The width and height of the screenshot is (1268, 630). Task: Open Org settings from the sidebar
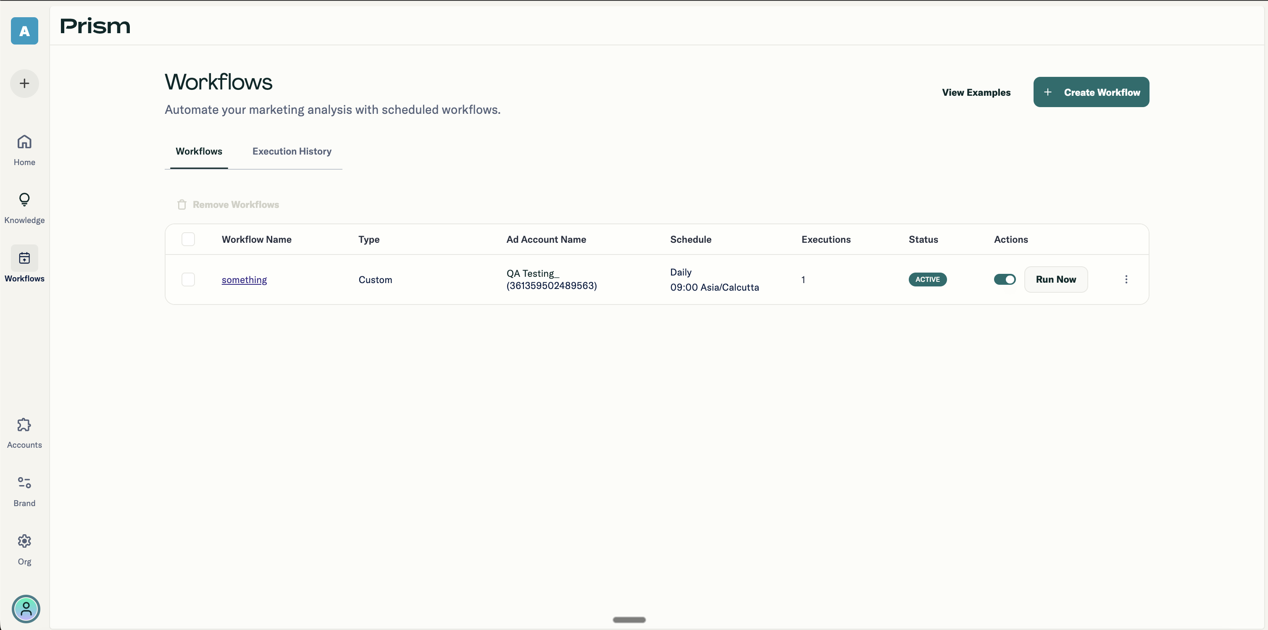[x=24, y=549]
